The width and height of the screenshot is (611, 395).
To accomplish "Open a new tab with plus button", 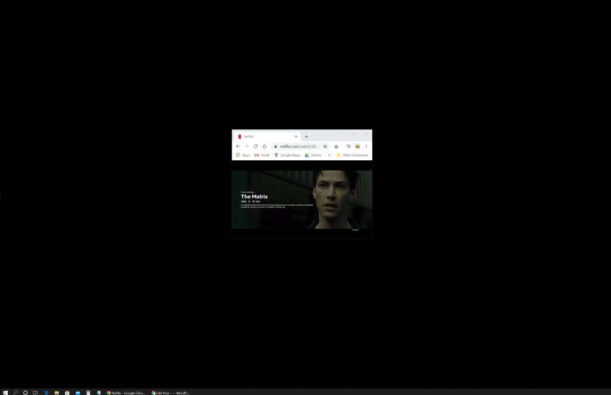I will coord(307,136).
